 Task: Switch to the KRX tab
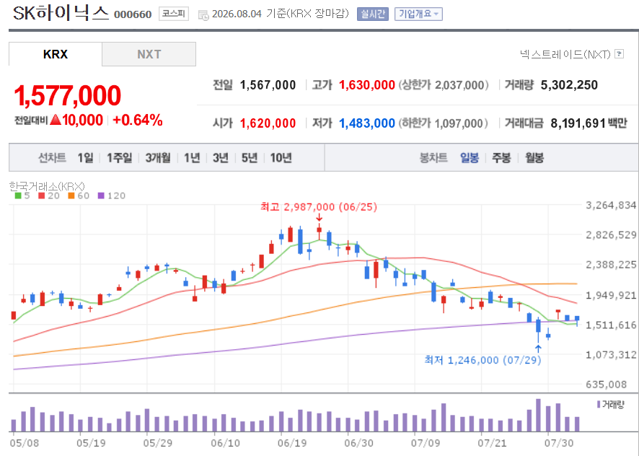tap(56, 54)
